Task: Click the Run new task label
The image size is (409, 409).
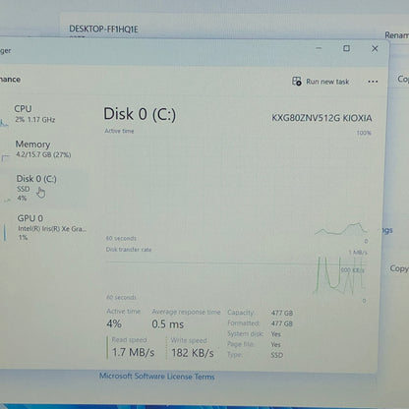Action: point(327,82)
